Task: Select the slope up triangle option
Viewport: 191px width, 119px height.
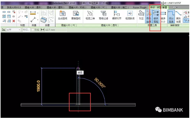Action: pyautogui.click(x=186, y=16)
